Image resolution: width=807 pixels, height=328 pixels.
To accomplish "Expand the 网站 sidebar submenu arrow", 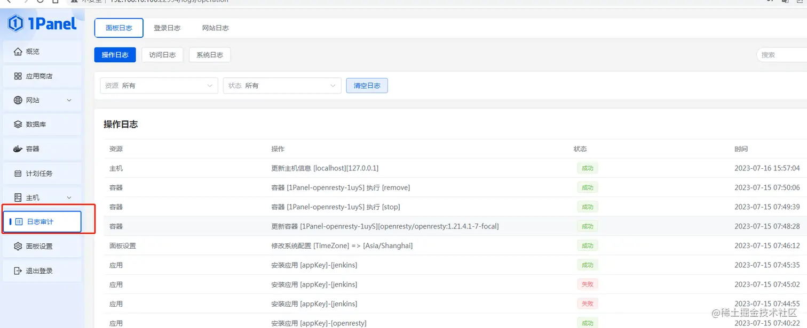I will pyautogui.click(x=69, y=100).
